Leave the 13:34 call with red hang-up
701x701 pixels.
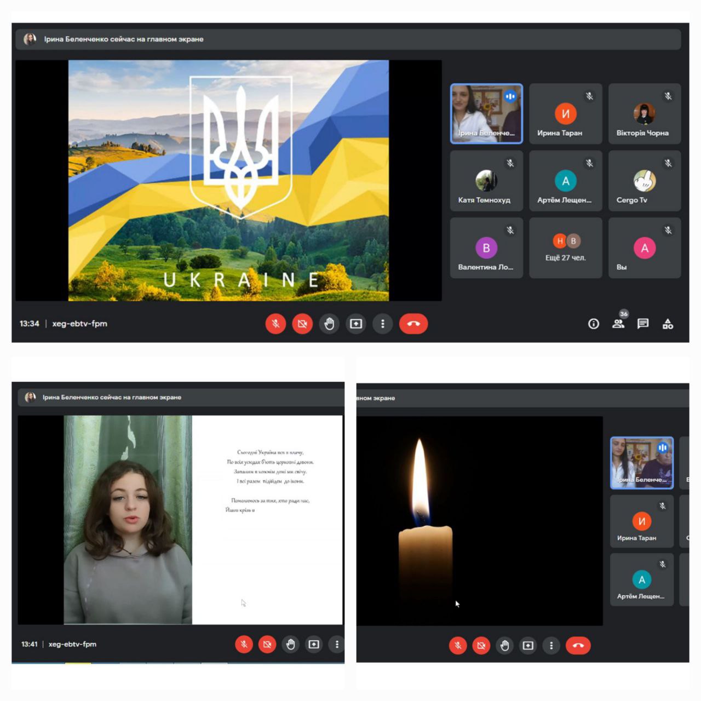coord(413,324)
